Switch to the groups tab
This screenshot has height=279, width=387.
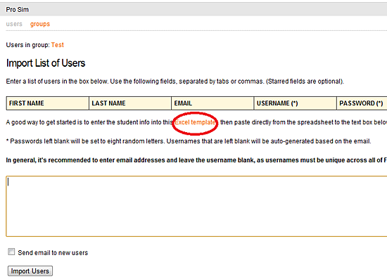(40, 24)
